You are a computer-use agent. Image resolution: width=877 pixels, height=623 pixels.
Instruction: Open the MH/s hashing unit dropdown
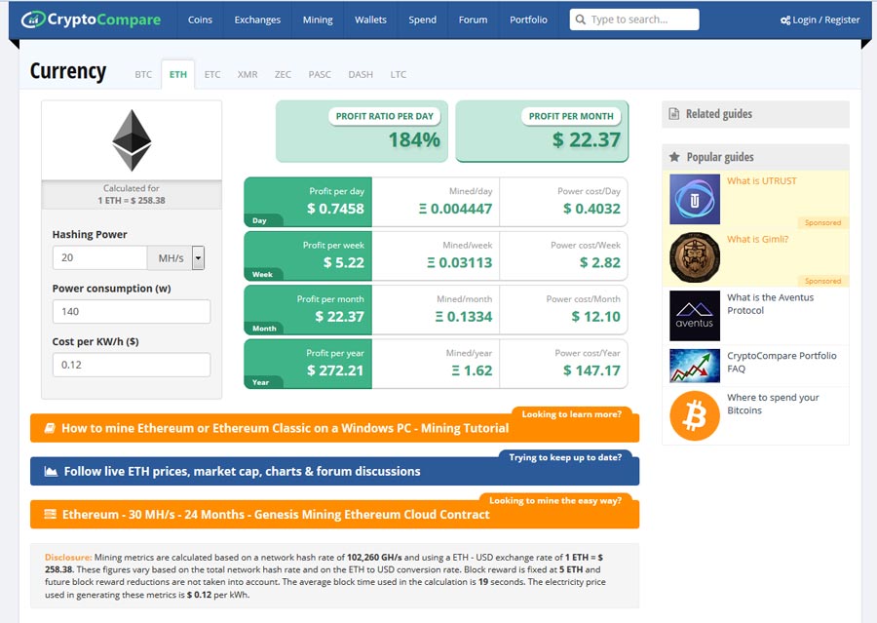point(198,258)
